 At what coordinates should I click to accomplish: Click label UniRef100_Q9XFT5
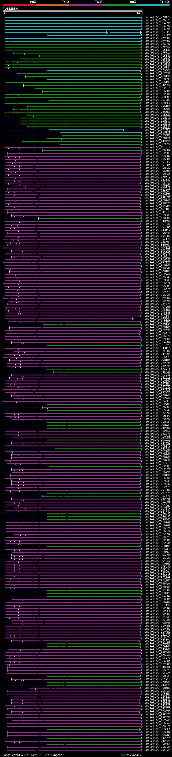coord(157,88)
